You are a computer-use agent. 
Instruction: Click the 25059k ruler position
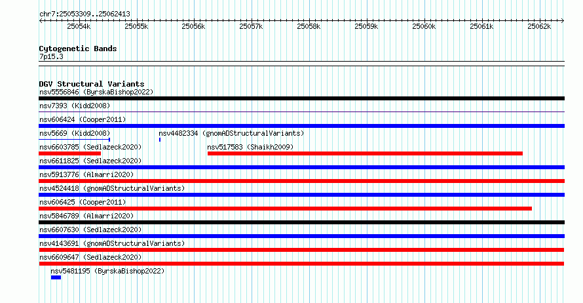tap(366, 26)
